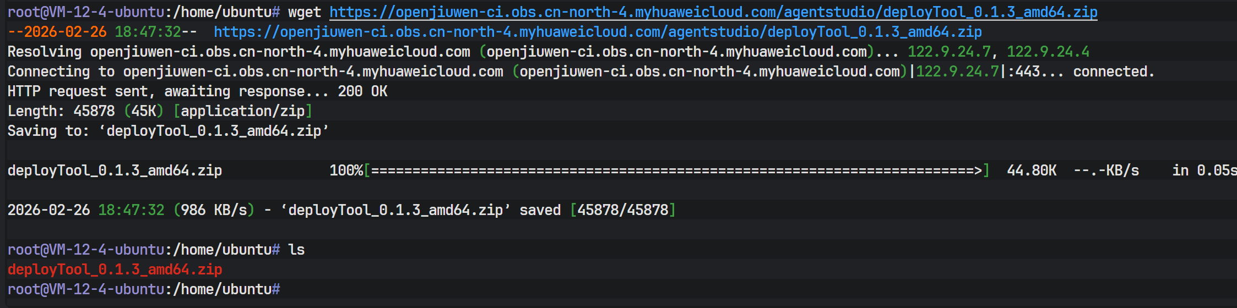Click the saved [45878/45878] byte count
The height and width of the screenshot is (308, 1237).
click(622, 210)
